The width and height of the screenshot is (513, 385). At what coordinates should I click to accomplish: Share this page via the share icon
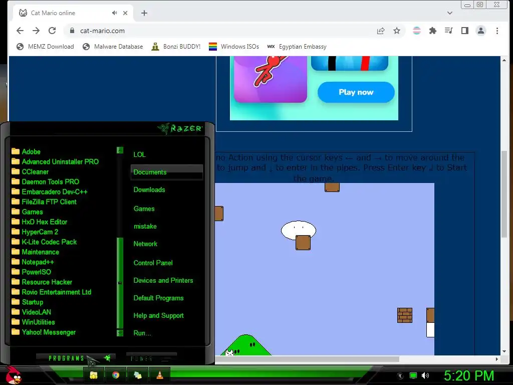click(x=381, y=31)
